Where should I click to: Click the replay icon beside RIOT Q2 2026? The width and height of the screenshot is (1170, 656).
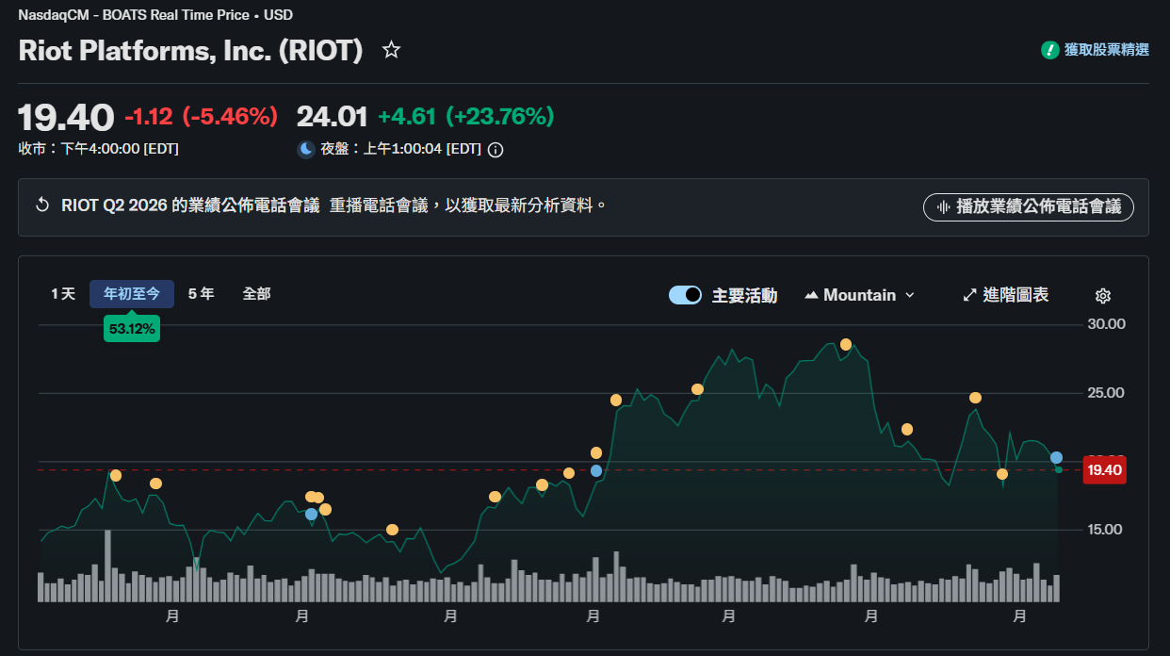coord(41,205)
